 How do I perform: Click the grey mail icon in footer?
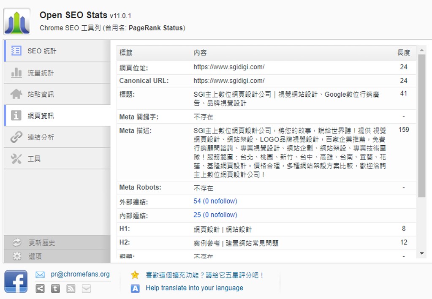coord(86,288)
